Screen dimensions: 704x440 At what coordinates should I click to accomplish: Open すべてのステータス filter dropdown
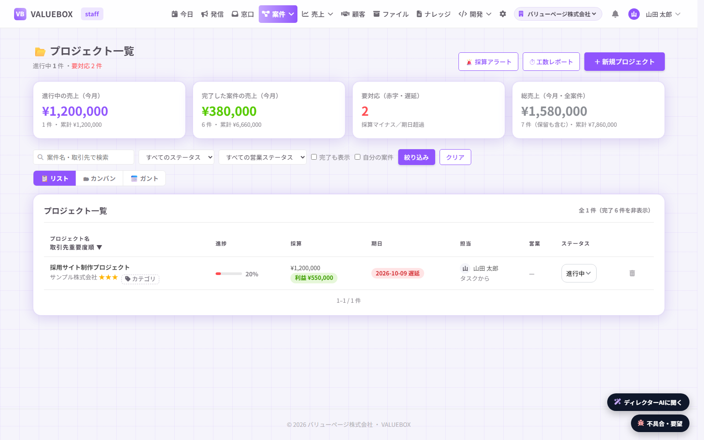176,157
